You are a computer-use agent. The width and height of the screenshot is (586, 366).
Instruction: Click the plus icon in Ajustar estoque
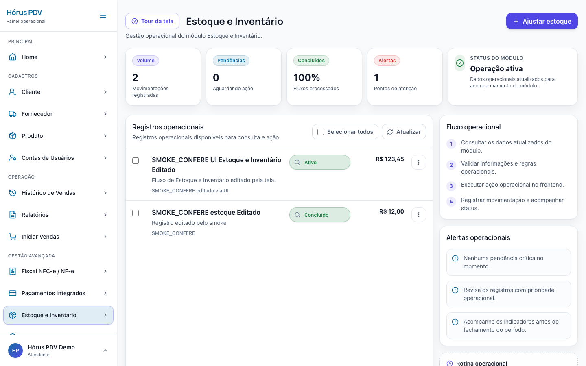(516, 21)
